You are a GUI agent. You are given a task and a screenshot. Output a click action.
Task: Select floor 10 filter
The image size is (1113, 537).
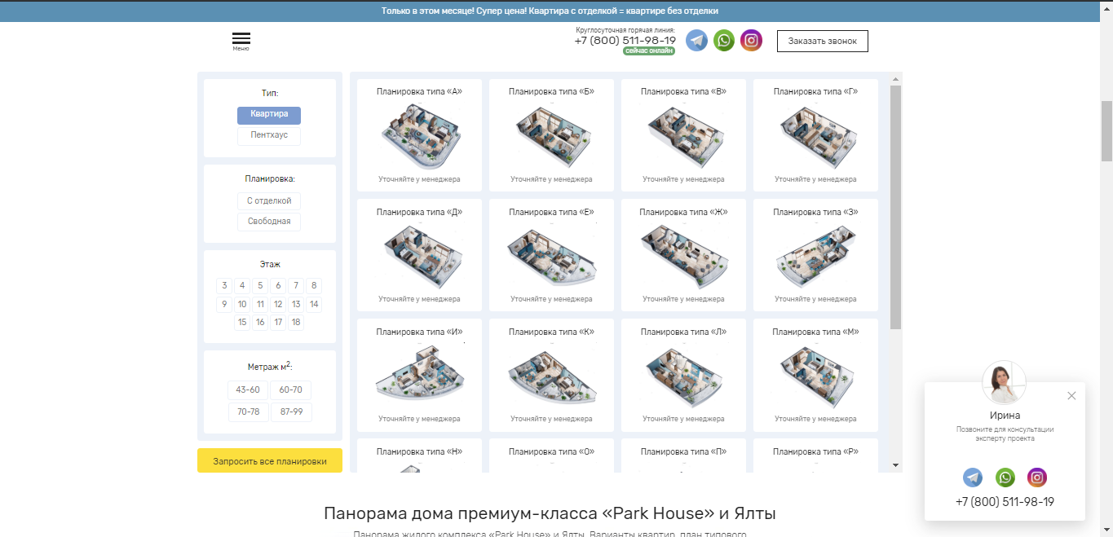[242, 304]
